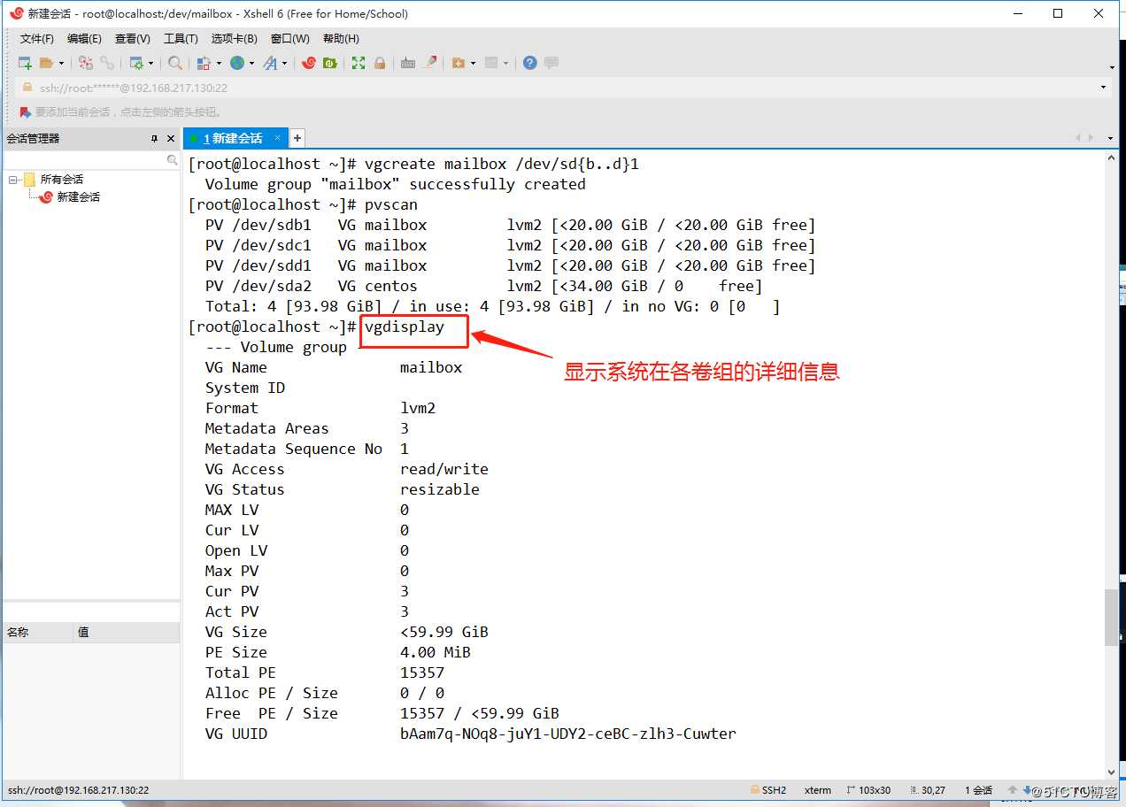1126x807 pixels.
Task: Open the dropdown next to the Open folder icon
Action: (59, 63)
